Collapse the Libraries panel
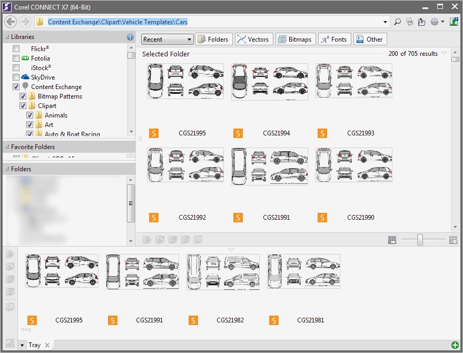The width and height of the screenshot is (463, 353). (x=7, y=37)
